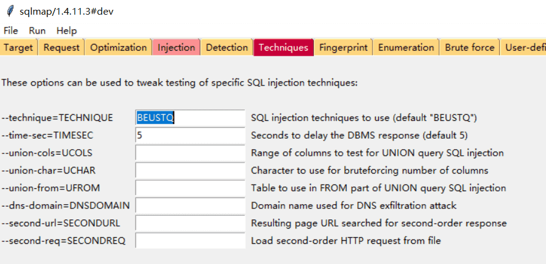Click the sqlmap feather icon in title bar

click(x=9, y=12)
